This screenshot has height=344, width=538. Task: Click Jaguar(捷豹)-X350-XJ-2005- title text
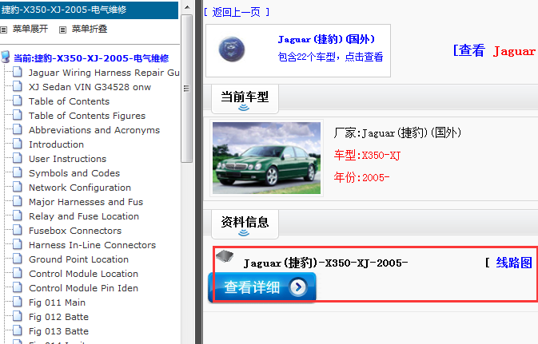325,263
